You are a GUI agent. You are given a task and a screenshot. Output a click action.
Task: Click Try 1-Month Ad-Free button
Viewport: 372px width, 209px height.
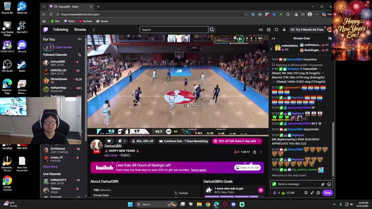coord(307,30)
